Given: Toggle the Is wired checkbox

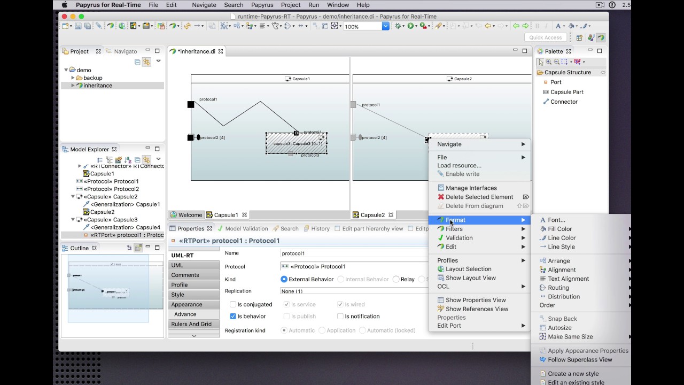Looking at the screenshot, I should 340,304.
